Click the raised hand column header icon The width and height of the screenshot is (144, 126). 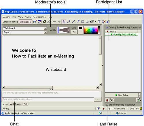[107, 31]
